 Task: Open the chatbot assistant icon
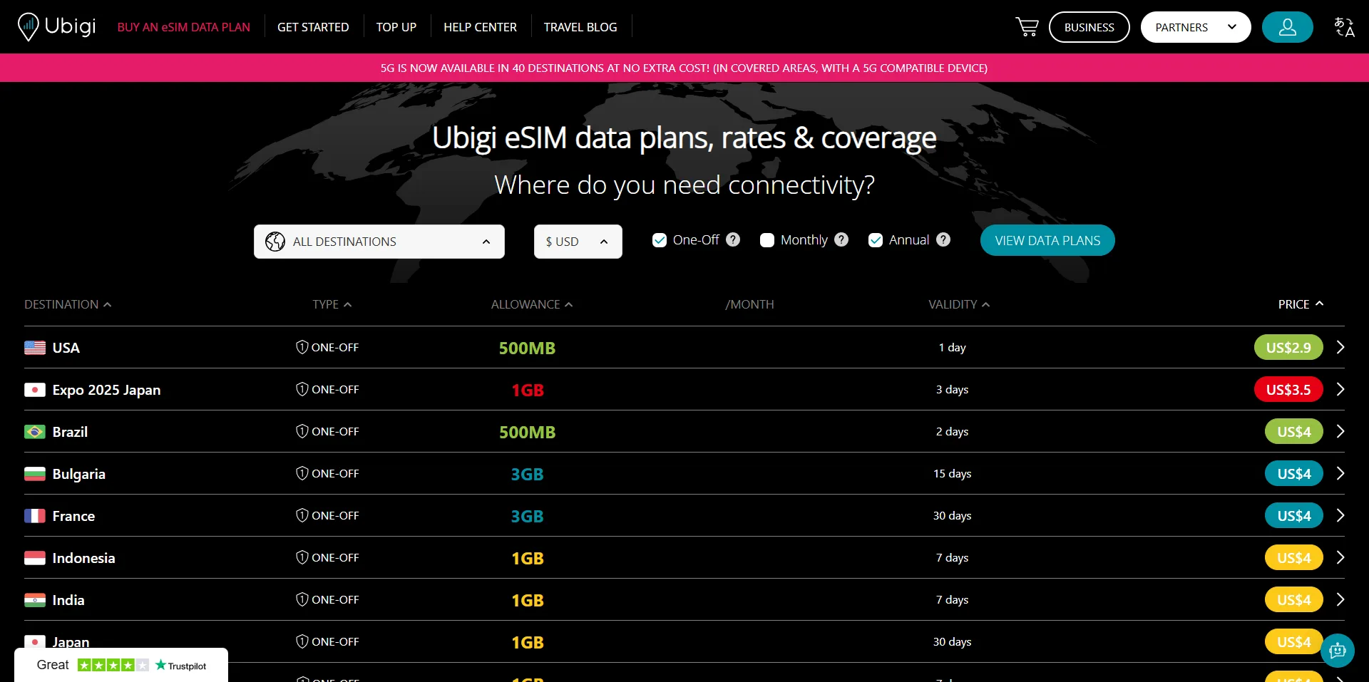point(1337,651)
